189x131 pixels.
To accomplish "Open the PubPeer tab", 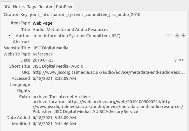I will [x=64, y=7].
